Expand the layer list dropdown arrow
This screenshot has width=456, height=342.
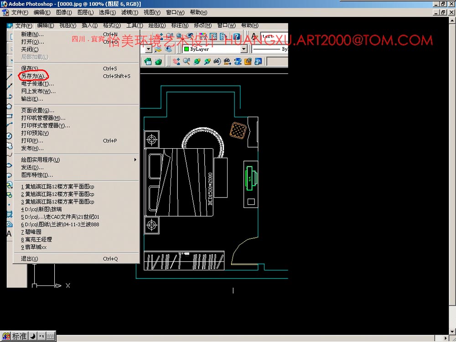coord(149,49)
